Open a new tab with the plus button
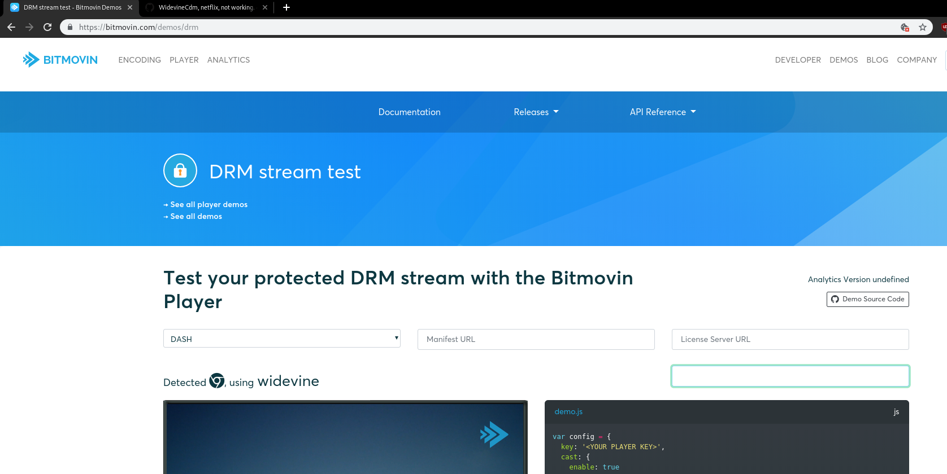The width and height of the screenshot is (947, 474). click(x=286, y=7)
